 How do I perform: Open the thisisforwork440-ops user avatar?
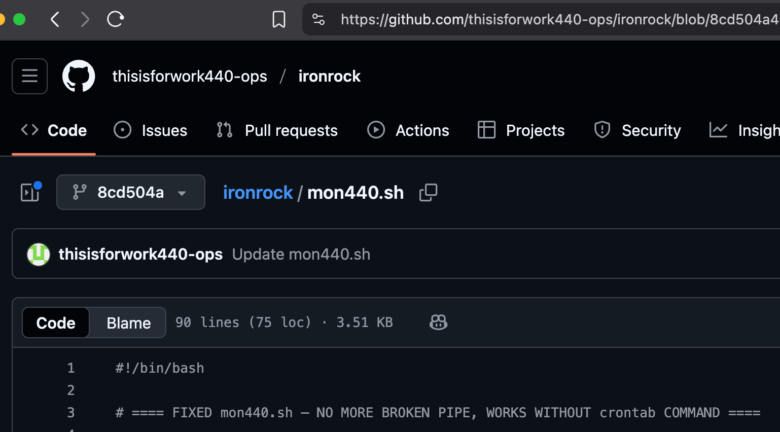(39, 254)
